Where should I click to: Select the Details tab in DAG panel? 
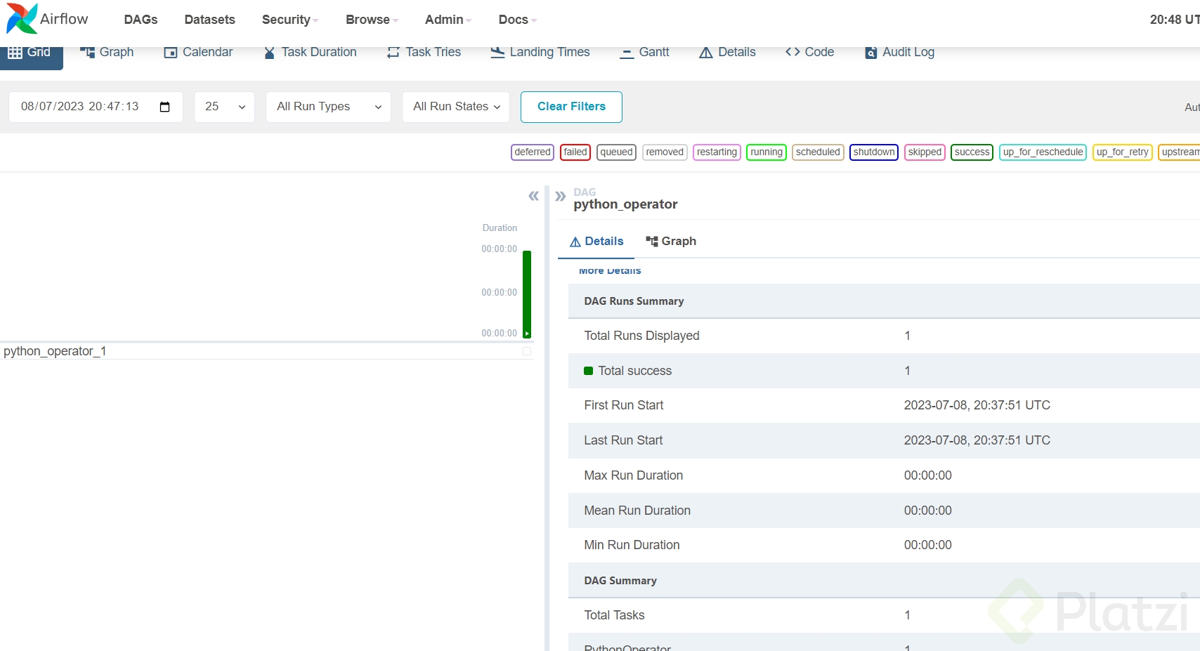(x=596, y=242)
